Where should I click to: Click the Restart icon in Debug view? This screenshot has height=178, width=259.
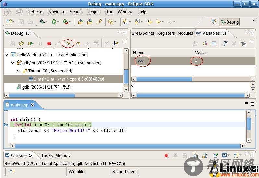(21, 43)
